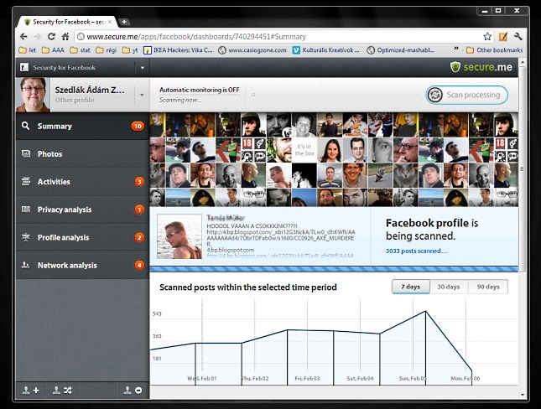Screen dimensions: 541x409
Task: Click the add profile icon at sidebar bottom
Action: pos(31,391)
